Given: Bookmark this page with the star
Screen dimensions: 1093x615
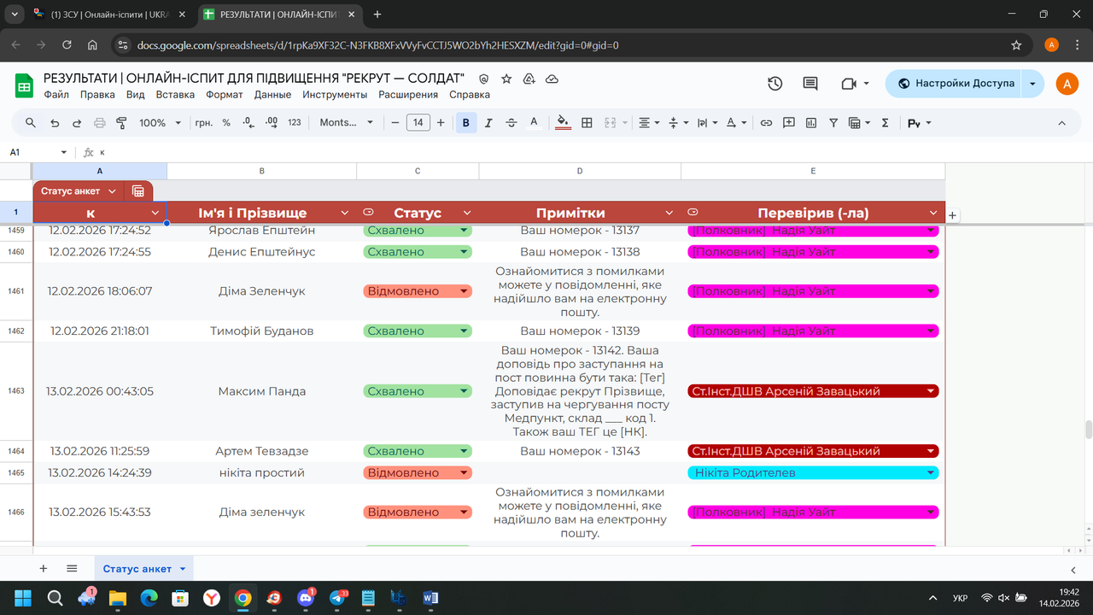Looking at the screenshot, I should click(1016, 45).
